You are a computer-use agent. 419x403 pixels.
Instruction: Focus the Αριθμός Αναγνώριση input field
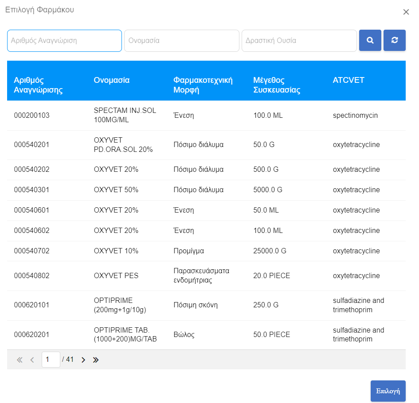pyautogui.click(x=64, y=41)
